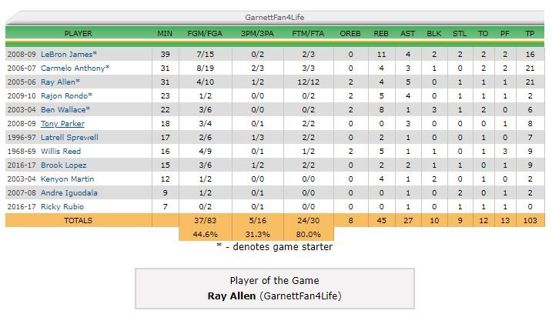This screenshot has width=552, height=314.
Task: Click Brook Lopez player name
Action: click(63, 165)
